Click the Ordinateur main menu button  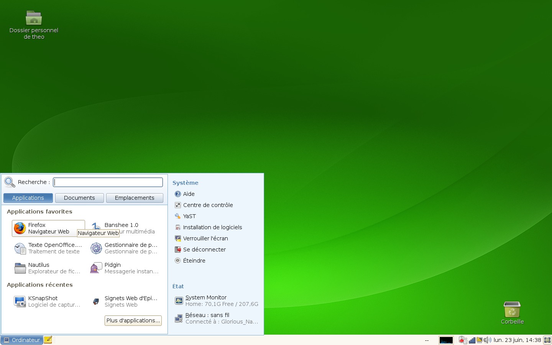coord(22,340)
